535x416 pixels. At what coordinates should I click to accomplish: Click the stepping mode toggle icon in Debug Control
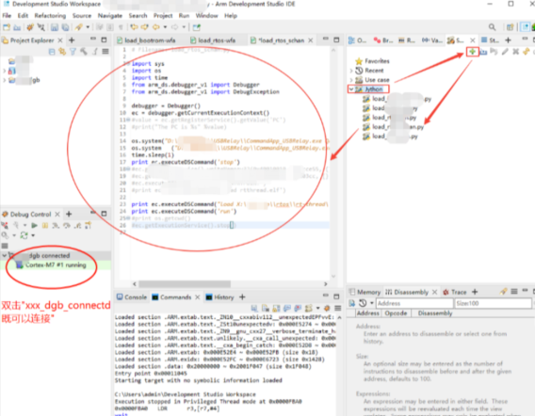click(89, 225)
